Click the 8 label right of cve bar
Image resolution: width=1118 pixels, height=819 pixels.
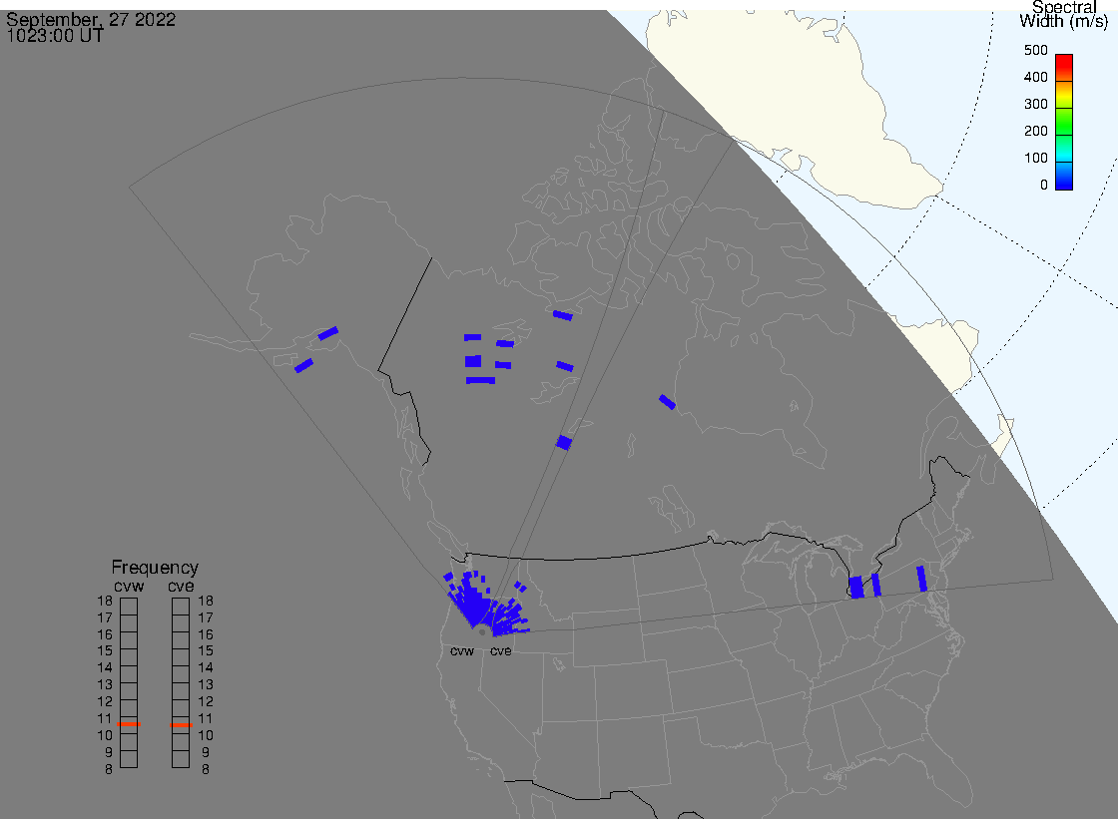point(206,769)
